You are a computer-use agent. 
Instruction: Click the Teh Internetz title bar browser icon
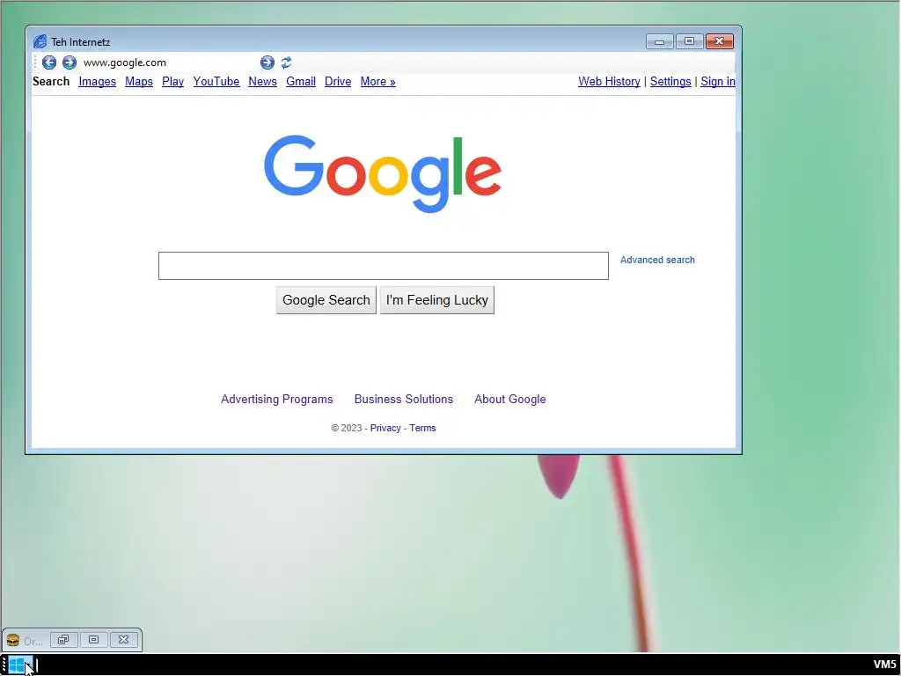[40, 41]
